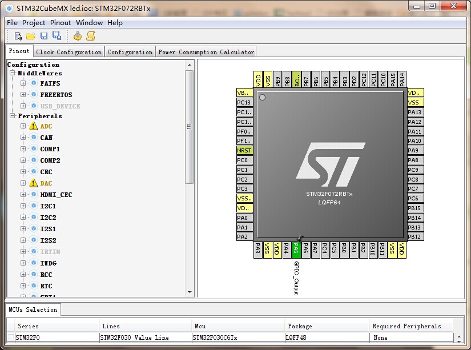471x350 pixels.
Task: Click the I2C1 peripheral cube icon
Action: [34, 206]
